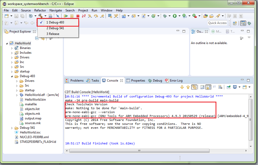Click the binary 010 build targets icon
This screenshot has width=258, height=165.
(51, 16)
